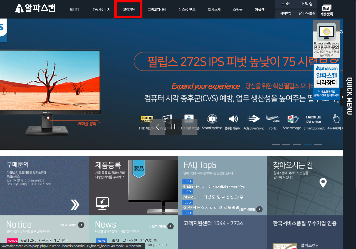This screenshot has height=249, width=356.
Task: Click the Adaptive Sync icon
Action: tap(253, 119)
